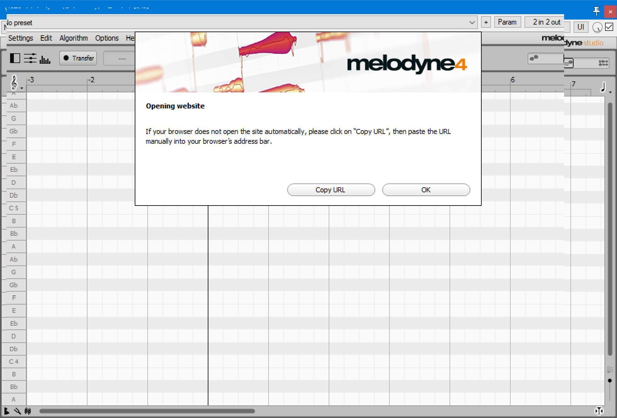
Task: Click the horizontal scrollbar at the bottom
Action: click(x=147, y=411)
